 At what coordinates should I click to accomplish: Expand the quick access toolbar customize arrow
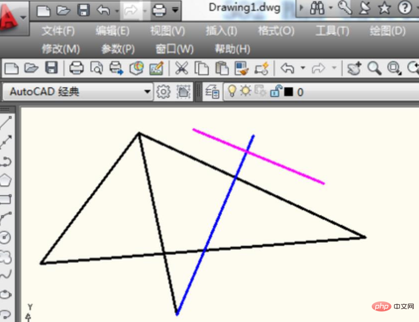coord(175,10)
